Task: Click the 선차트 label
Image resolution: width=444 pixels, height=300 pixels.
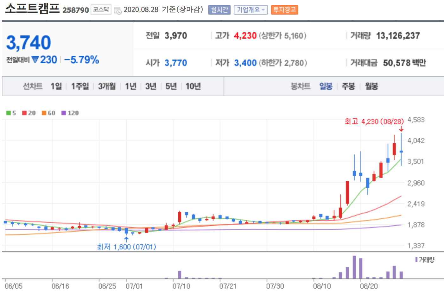Action: (x=33, y=86)
